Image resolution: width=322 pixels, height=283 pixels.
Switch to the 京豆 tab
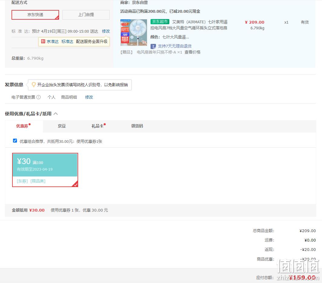(61, 126)
